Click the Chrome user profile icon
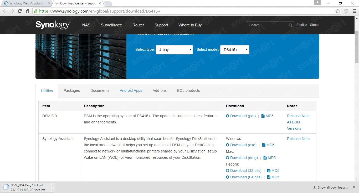Viewport: 359px width, 193px height. tap(317, 2)
